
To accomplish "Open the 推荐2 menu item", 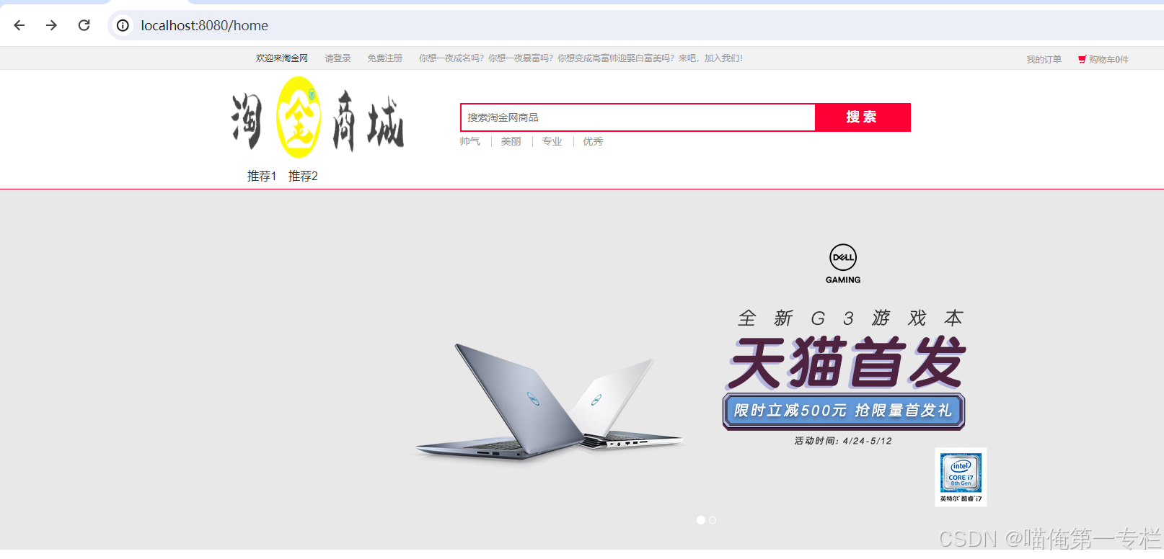I will [x=303, y=176].
